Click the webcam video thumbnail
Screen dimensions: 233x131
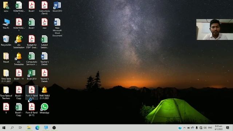[214, 29]
